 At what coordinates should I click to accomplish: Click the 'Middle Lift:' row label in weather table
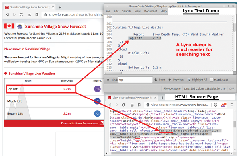click(15, 101)
